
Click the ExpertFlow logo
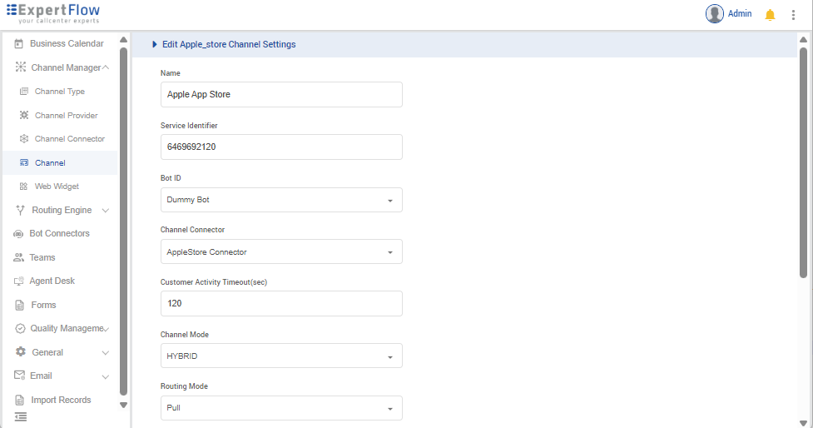(53, 14)
